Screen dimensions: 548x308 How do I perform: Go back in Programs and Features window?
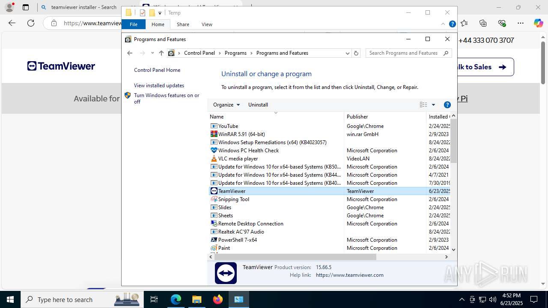tap(130, 53)
